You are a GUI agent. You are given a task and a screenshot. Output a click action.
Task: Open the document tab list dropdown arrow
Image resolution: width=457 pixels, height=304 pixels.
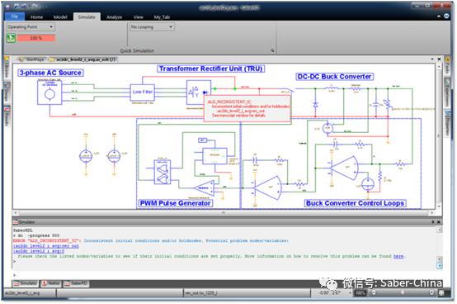pyautogui.click(x=432, y=59)
